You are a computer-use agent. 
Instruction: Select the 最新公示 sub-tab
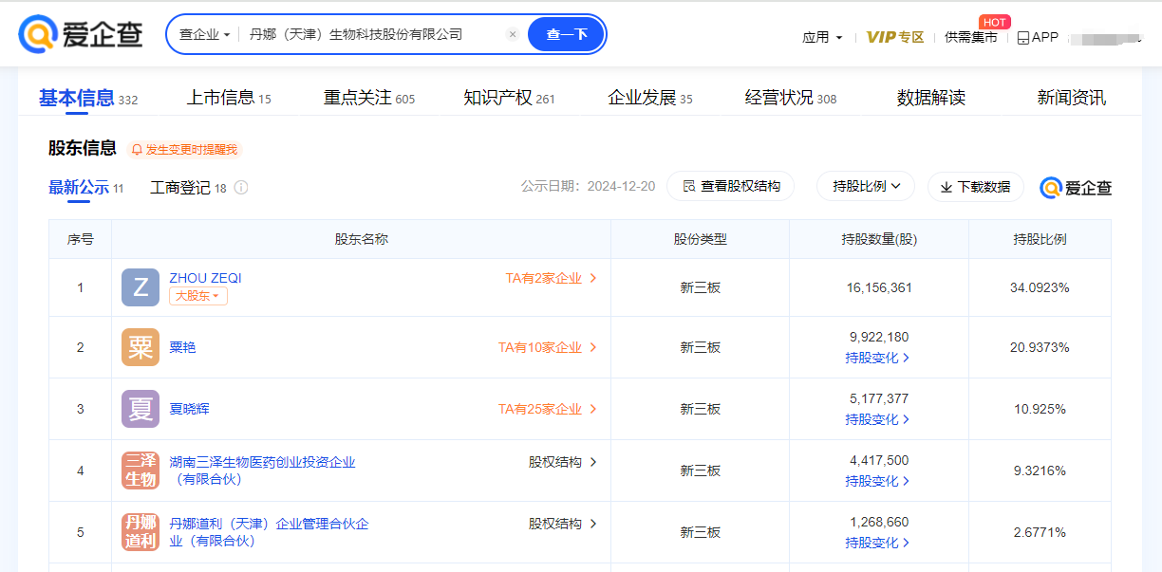pos(86,188)
